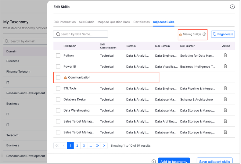
Task: Tick the ETL Tools checkbox
Action: (58, 88)
